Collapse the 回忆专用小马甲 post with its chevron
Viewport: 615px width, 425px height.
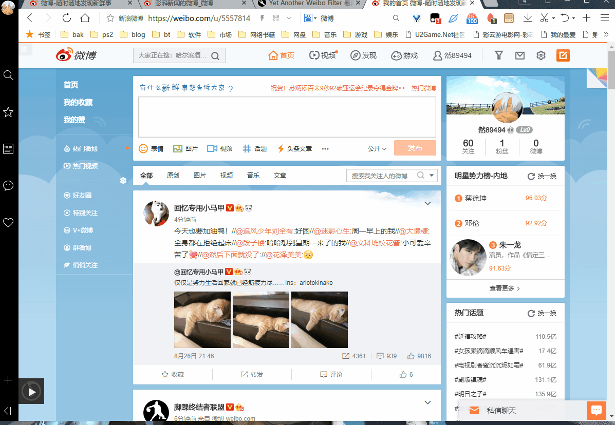click(427, 203)
